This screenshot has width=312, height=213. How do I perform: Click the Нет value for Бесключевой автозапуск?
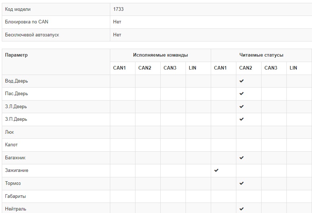[x=117, y=35]
